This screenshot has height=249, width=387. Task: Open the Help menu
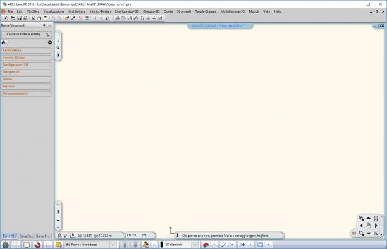[278, 11]
